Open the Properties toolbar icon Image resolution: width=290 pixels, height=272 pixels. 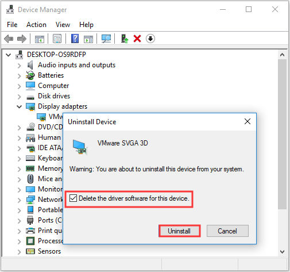pos(57,39)
